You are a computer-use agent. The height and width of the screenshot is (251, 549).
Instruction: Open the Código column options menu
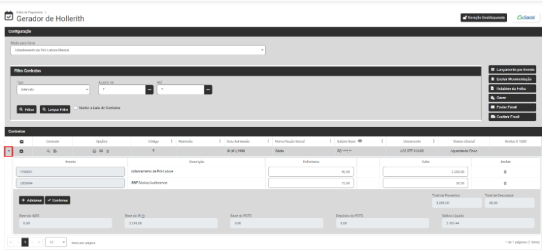coord(171,142)
